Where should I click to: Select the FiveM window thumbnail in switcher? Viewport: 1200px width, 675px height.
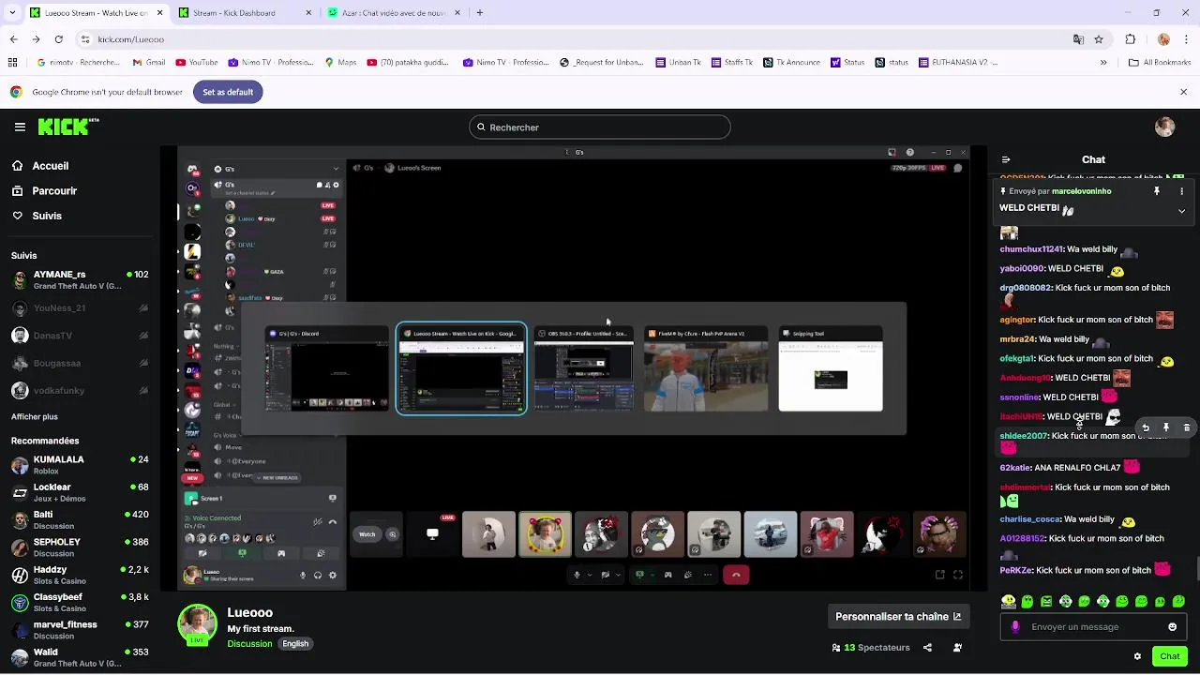pos(706,368)
